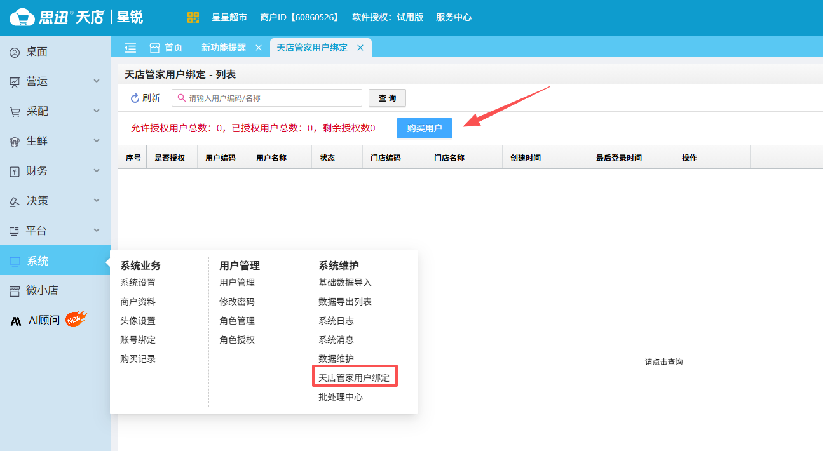
Task: Expand the 营运 sidebar menu
Action: [55, 81]
